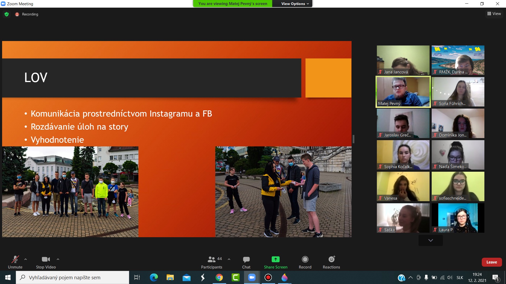
Task: Open Google Chrome from the taskbar
Action: pyautogui.click(x=219, y=277)
